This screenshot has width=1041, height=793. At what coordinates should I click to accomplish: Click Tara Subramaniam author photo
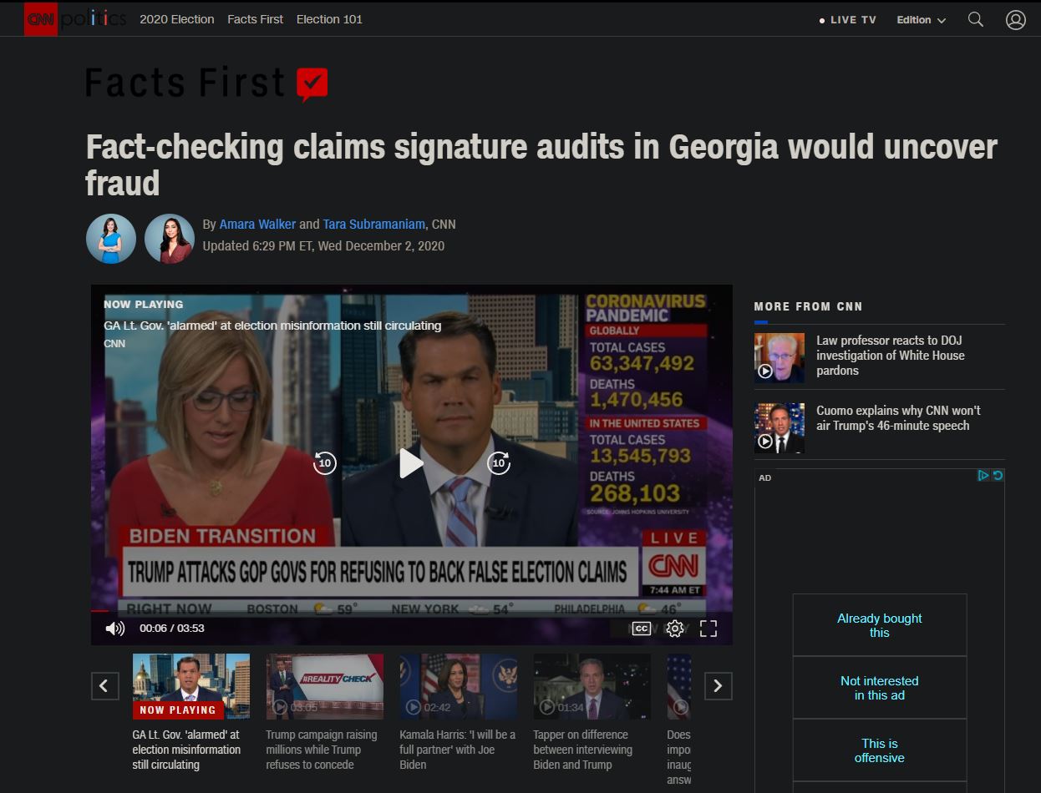(x=170, y=239)
